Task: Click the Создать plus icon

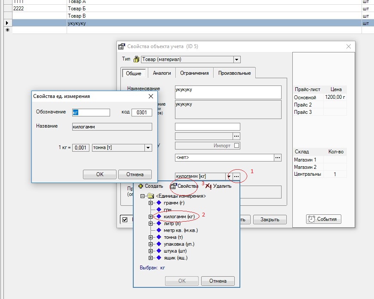Action: (141, 186)
